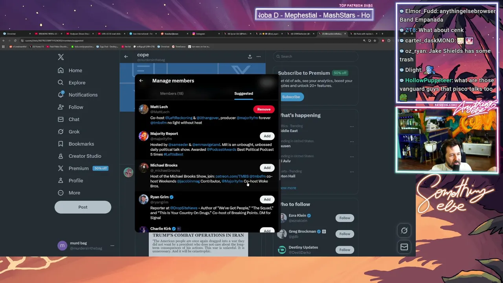
Task: Open Profile in the sidebar
Action: coord(70,180)
